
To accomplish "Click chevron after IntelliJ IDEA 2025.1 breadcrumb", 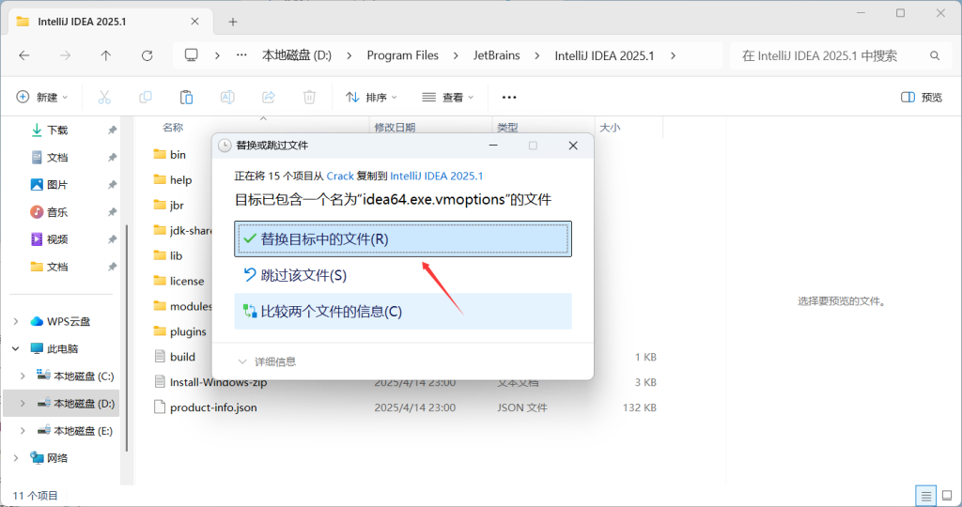I will click(673, 55).
